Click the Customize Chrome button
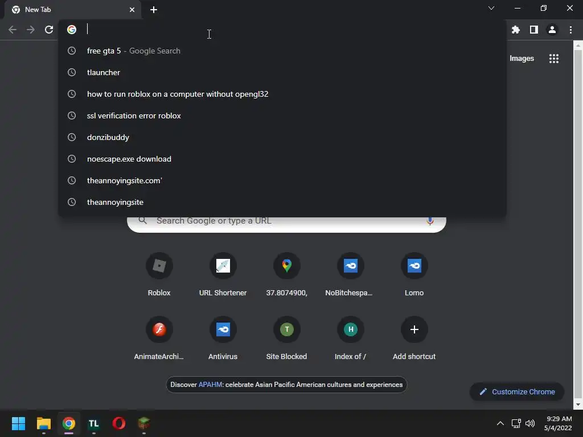Screen dimensions: 583x437 click(x=517, y=391)
